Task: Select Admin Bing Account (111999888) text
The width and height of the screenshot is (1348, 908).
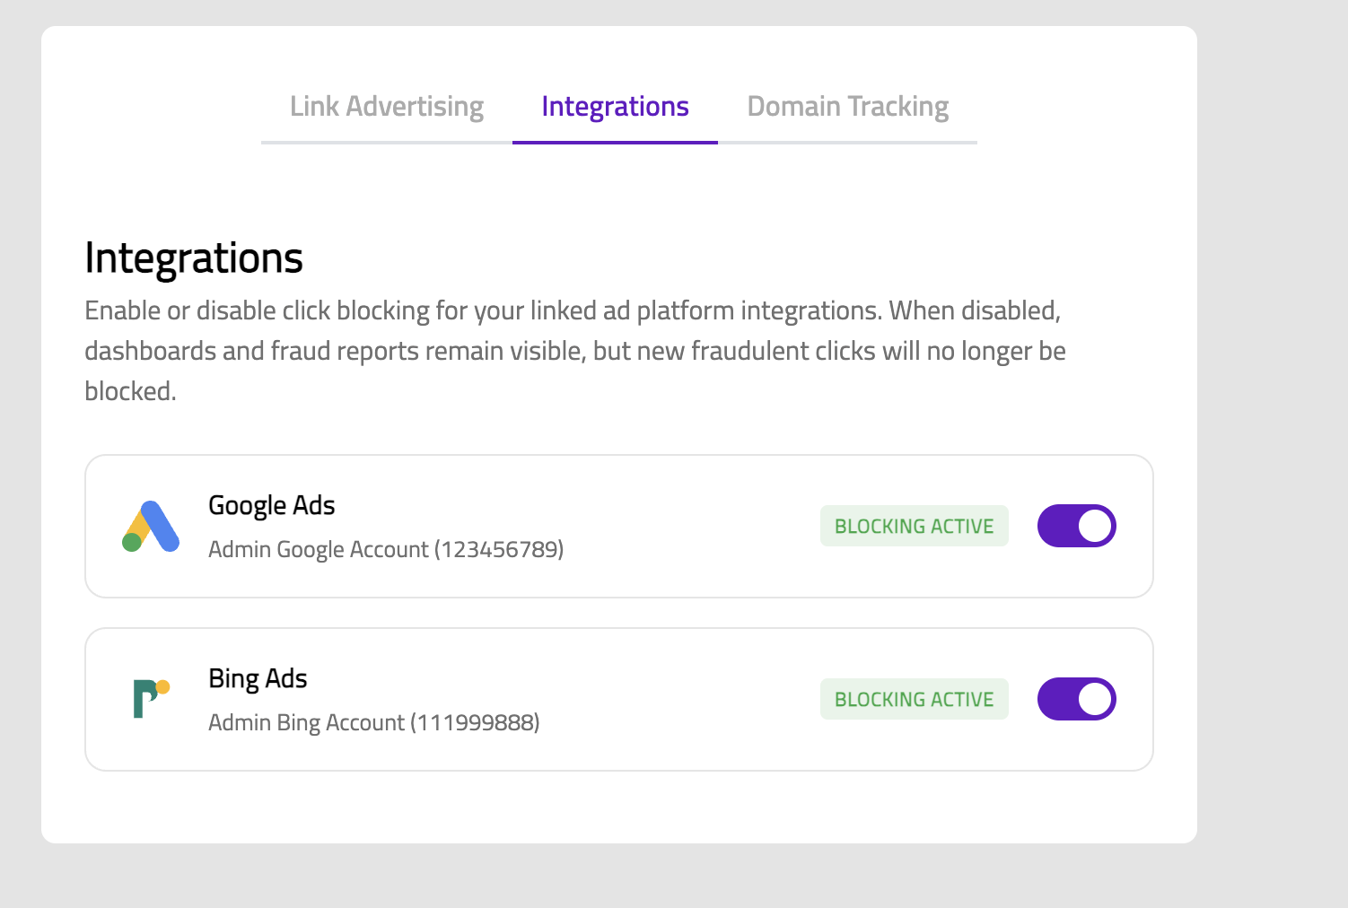Action: point(373,721)
